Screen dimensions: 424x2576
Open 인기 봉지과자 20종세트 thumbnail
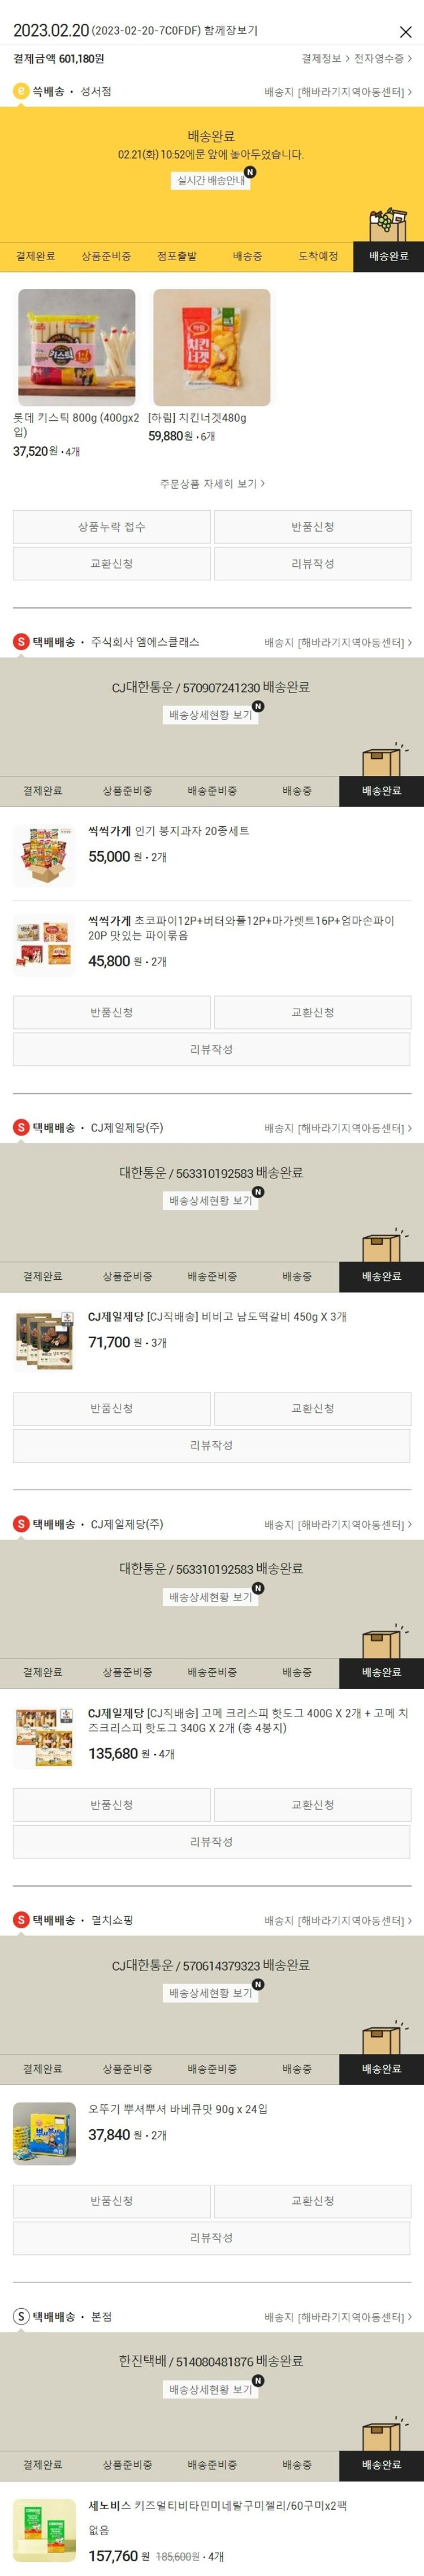[x=44, y=856]
